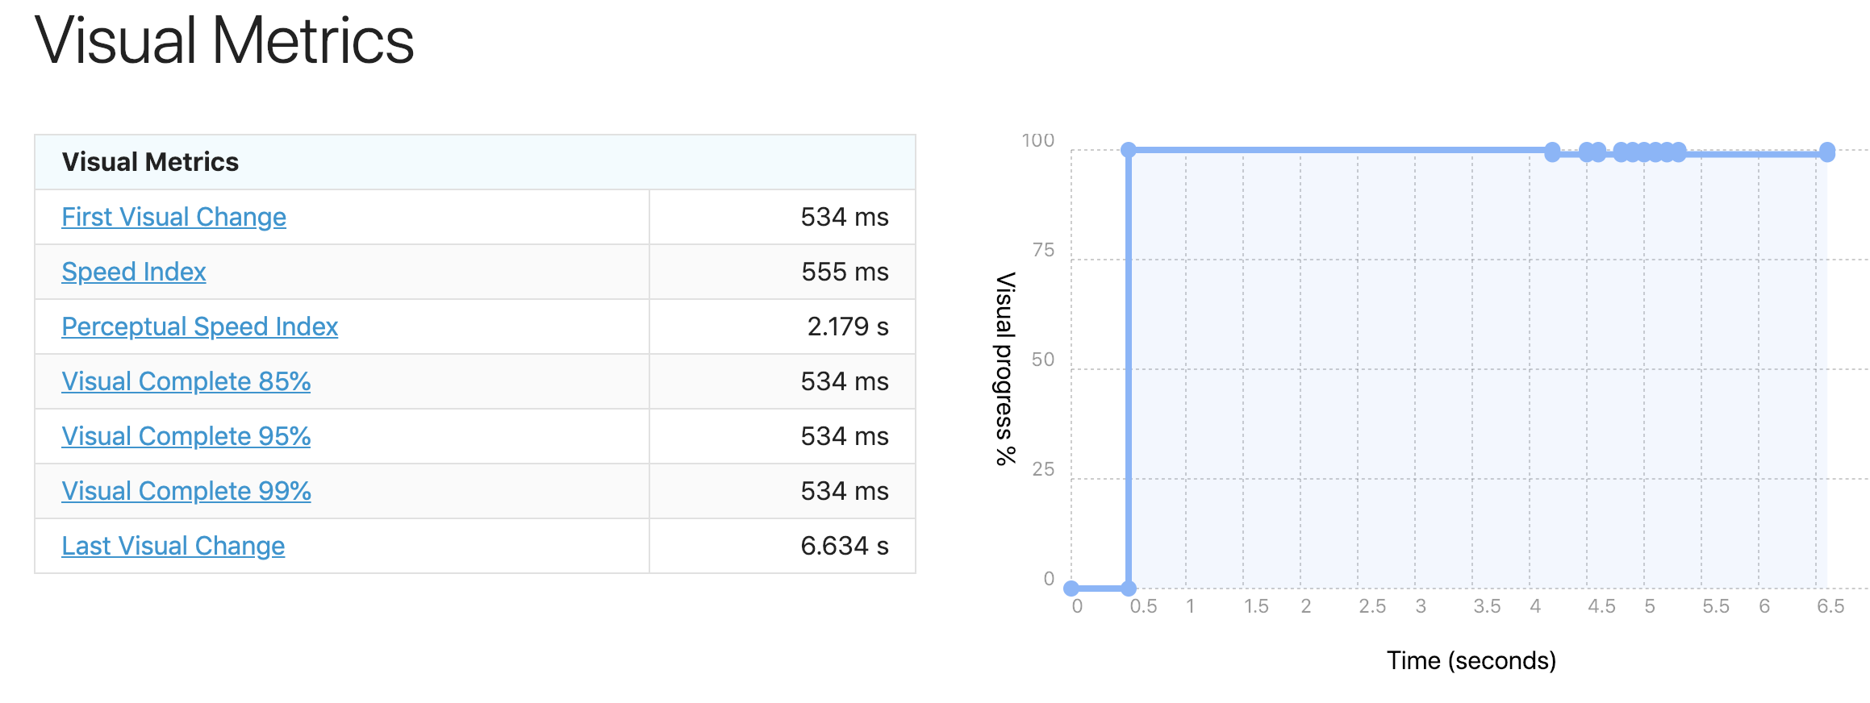The width and height of the screenshot is (1870, 703).
Task: Click the Visual Complete 99% link
Action: coord(186,491)
